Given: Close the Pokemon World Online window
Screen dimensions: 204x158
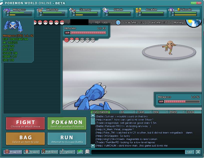Looking at the screenshot, I should click(199, 3).
